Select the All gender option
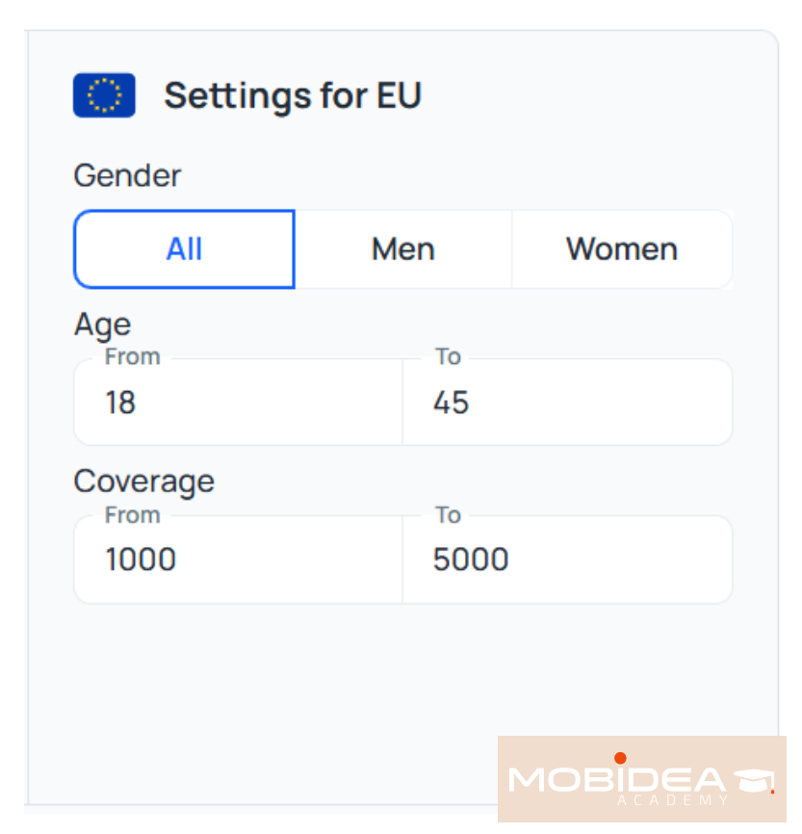Image resolution: width=802 pixels, height=834 pixels. pyautogui.click(x=184, y=248)
